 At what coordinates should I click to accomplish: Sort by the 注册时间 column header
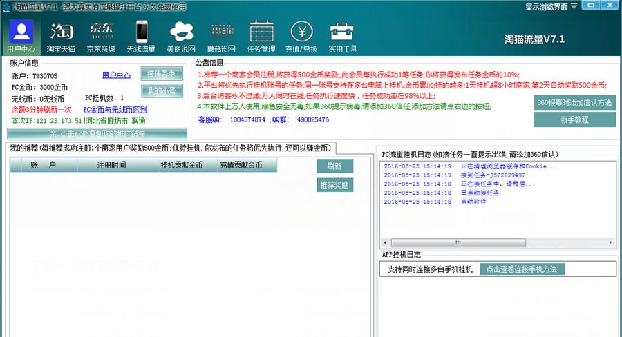click(117, 165)
